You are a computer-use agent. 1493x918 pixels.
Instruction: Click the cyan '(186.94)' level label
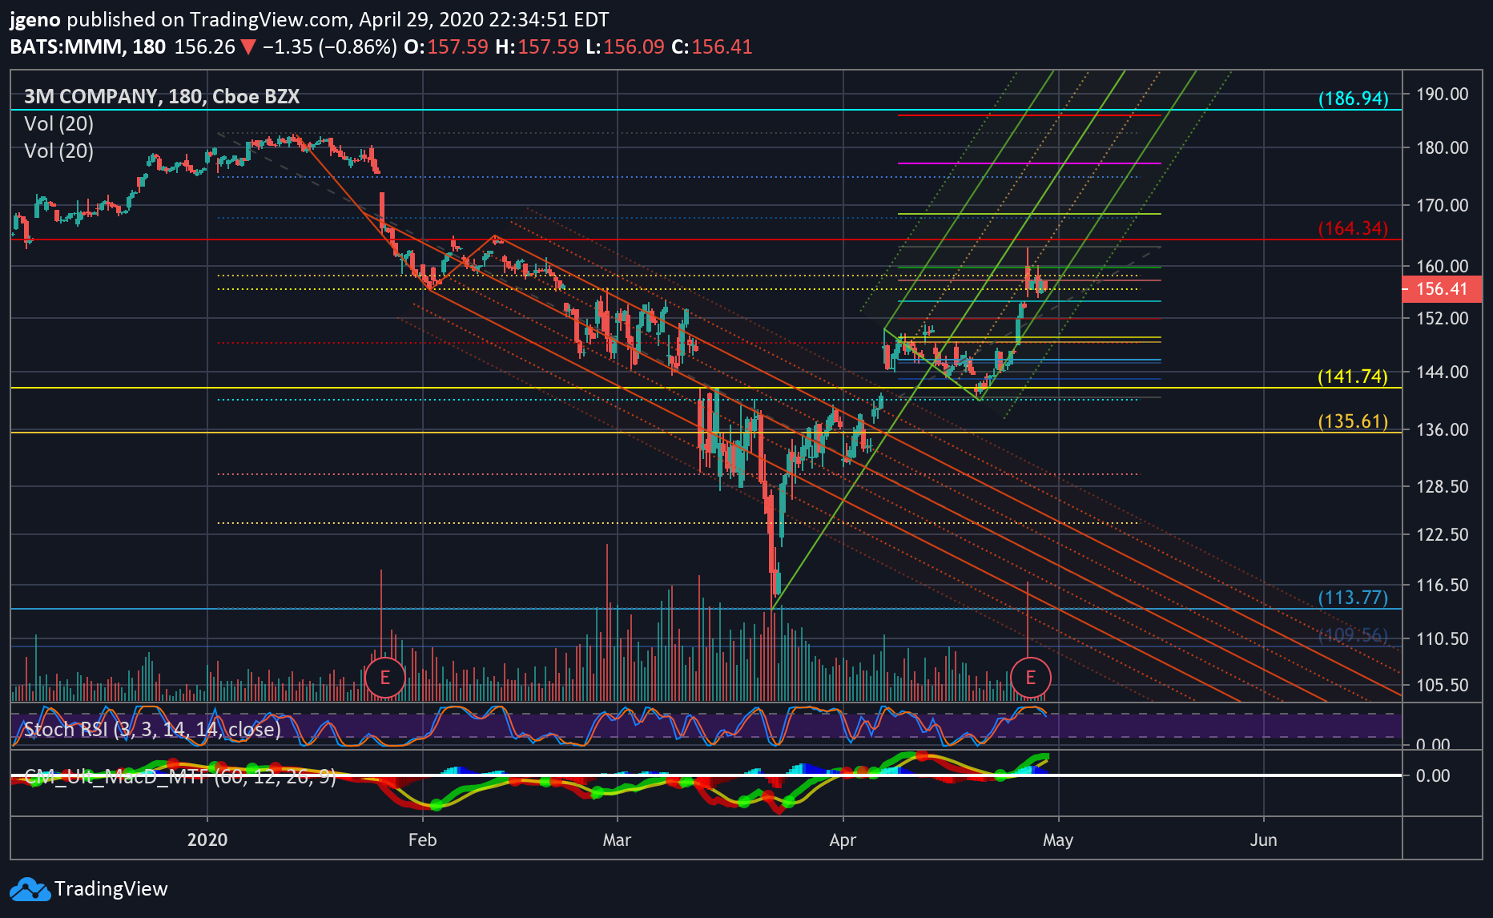(1354, 99)
